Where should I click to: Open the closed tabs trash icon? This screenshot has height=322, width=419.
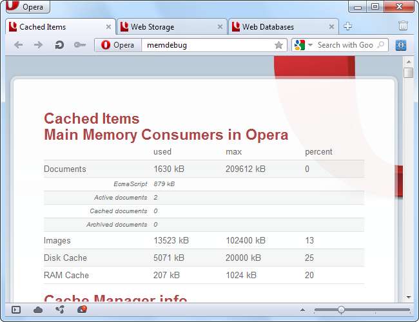click(403, 26)
